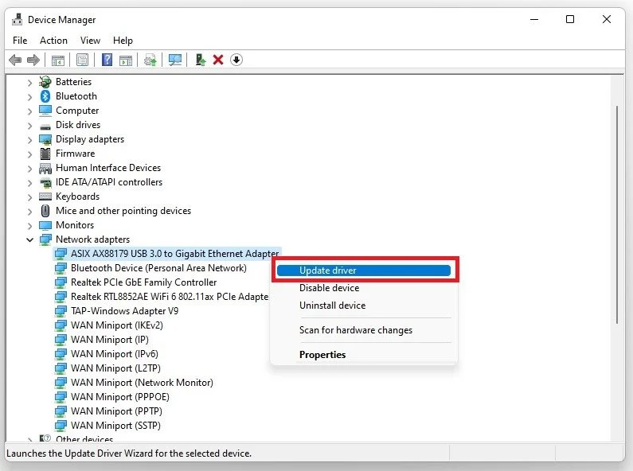The width and height of the screenshot is (633, 471).
Task: Select WAN Miniport (PPPOE)
Action: click(x=120, y=397)
